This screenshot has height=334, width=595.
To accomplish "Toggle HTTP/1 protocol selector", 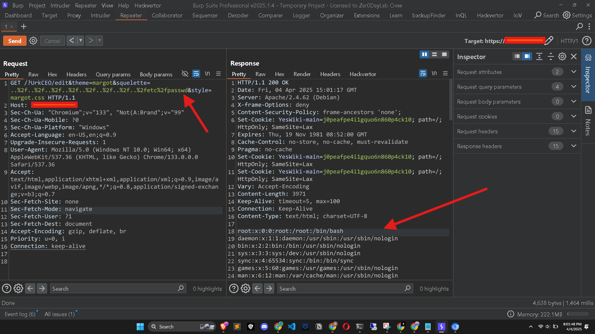I will click(569, 41).
